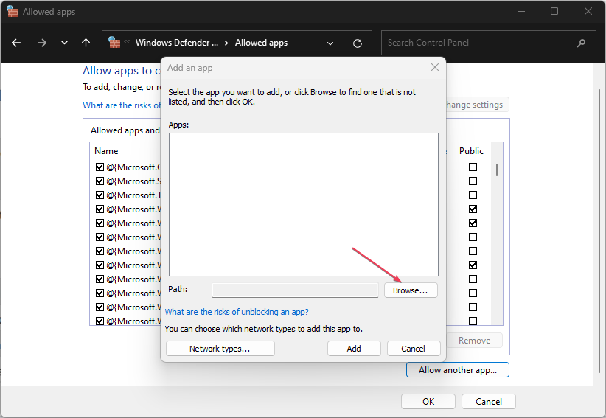Click the Change settings button
This screenshot has width=606, height=418.
click(x=477, y=105)
